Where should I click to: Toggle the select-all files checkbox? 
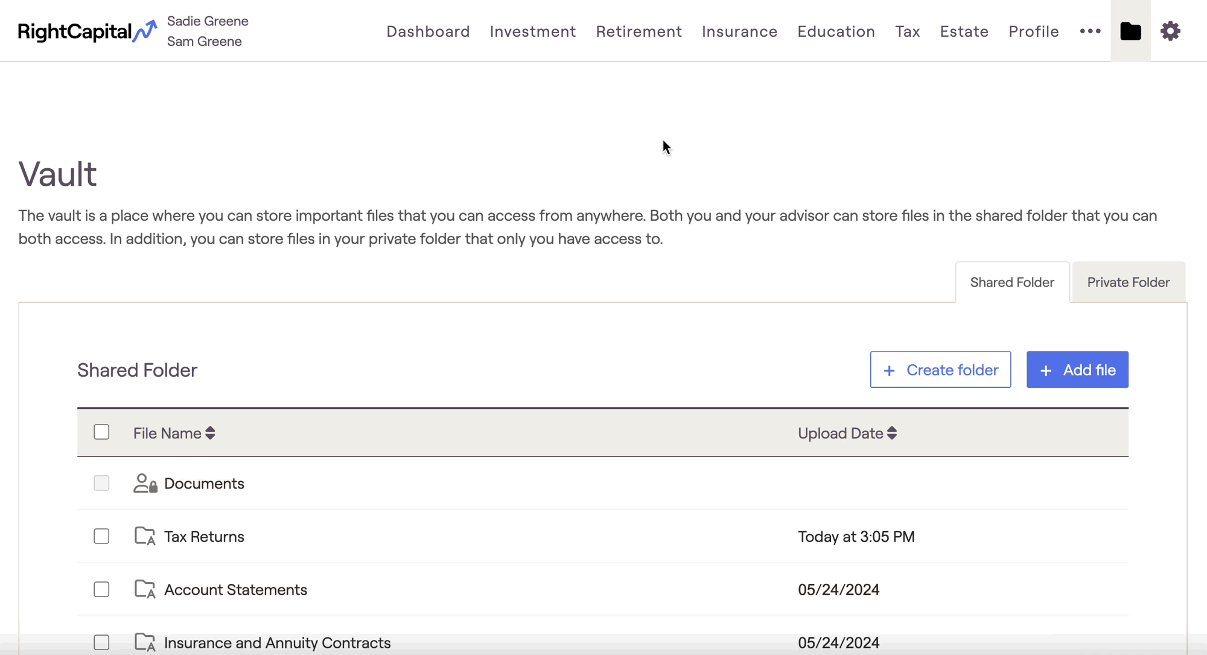tap(101, 432)
